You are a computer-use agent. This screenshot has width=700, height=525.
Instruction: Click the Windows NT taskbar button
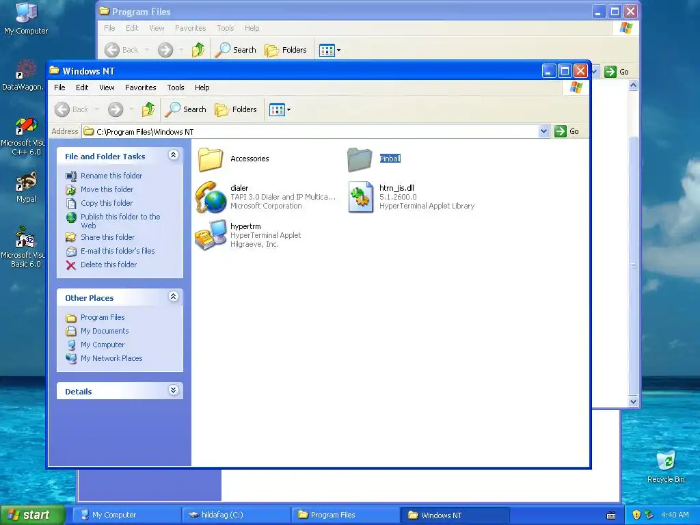click(455, 515)
